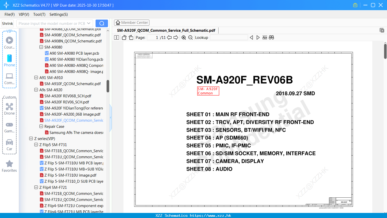This screenshot has height=218, width=387.
Task: Open the Courses sidebar icon
Action: [x=9, y=43]
